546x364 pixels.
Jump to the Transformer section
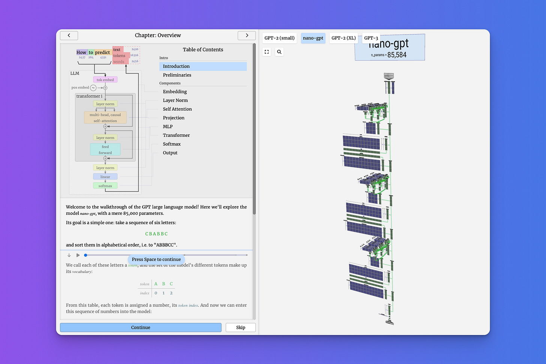[x=203, y=135]
